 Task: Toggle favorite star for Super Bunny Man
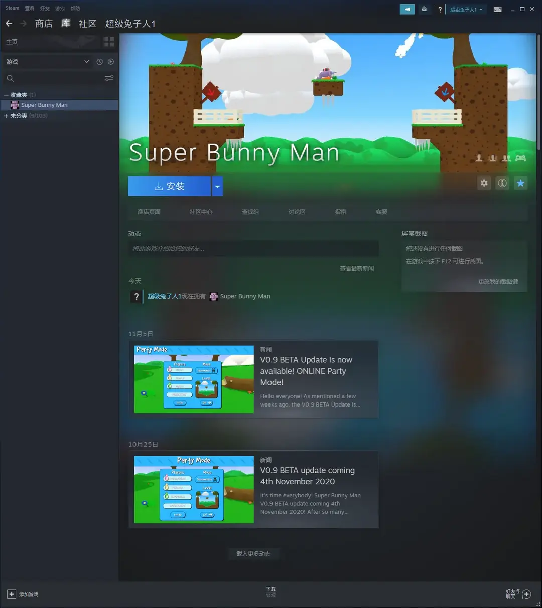[520, 183]
